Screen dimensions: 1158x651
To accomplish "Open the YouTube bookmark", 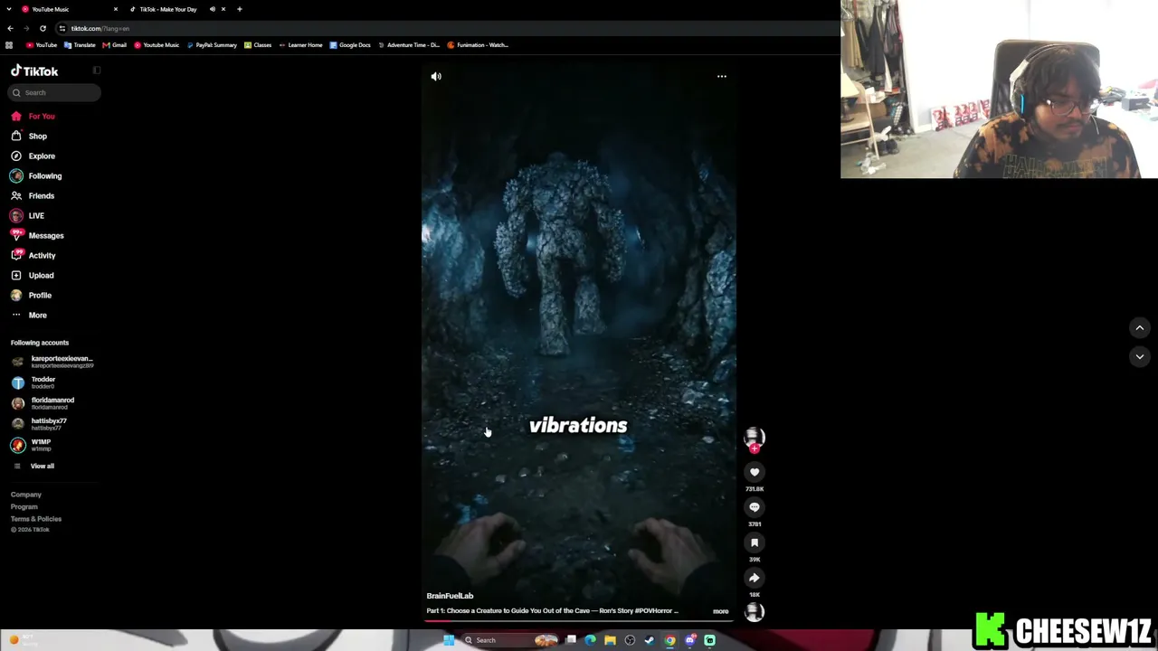I will pyautogui.click(x=42, y=45).
